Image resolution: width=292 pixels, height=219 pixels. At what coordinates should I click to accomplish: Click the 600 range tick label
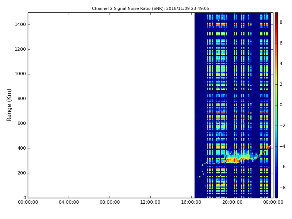22,123
